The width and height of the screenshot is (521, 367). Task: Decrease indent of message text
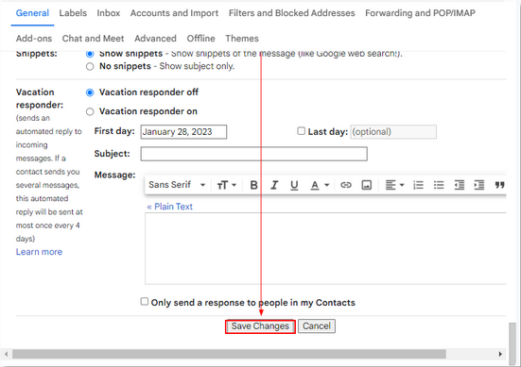pyautogui.click(x=460, y=185)
